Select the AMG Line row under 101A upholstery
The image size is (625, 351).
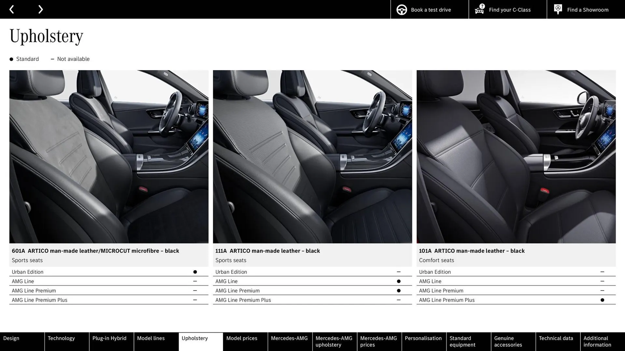pos(516,281)
